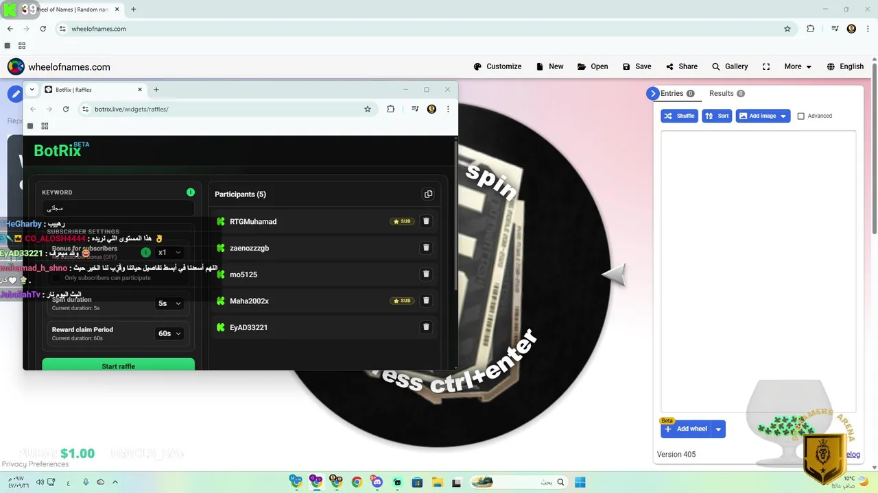Screen dimensions: 878x493
Task: Click the Keyword input field
Action: [118, 207]
